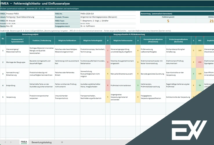Select 'Montage der Baugruppe' cell

pos(17,62)
